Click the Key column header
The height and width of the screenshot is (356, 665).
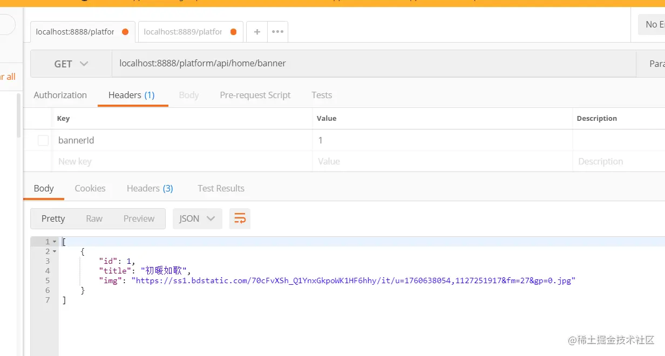[x=63, y=119]
